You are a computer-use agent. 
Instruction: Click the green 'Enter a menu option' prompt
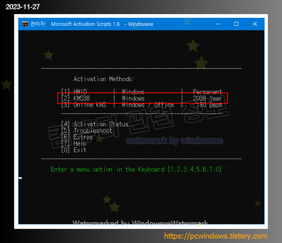pos(139,169)
